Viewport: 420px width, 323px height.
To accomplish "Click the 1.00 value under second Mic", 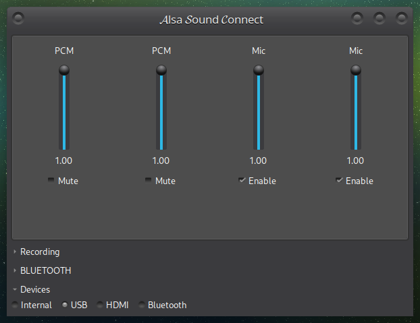I will point(355,160).
